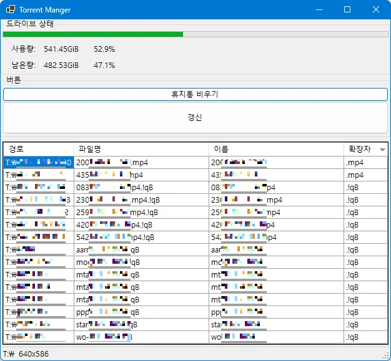This screenshot has height=361, width=391.
Task: Select the file name cell starting with 542
Action: tap(141, 238)
